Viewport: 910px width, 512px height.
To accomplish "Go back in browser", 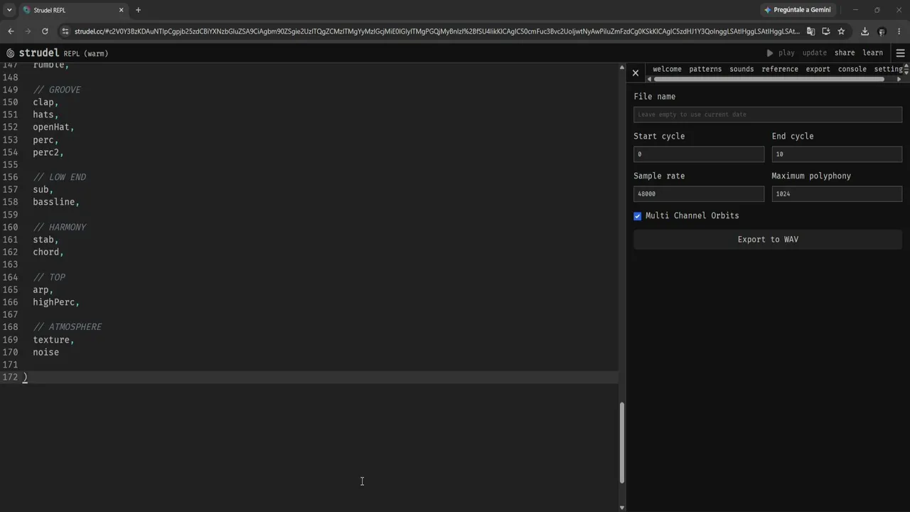I will pos(11,31).
